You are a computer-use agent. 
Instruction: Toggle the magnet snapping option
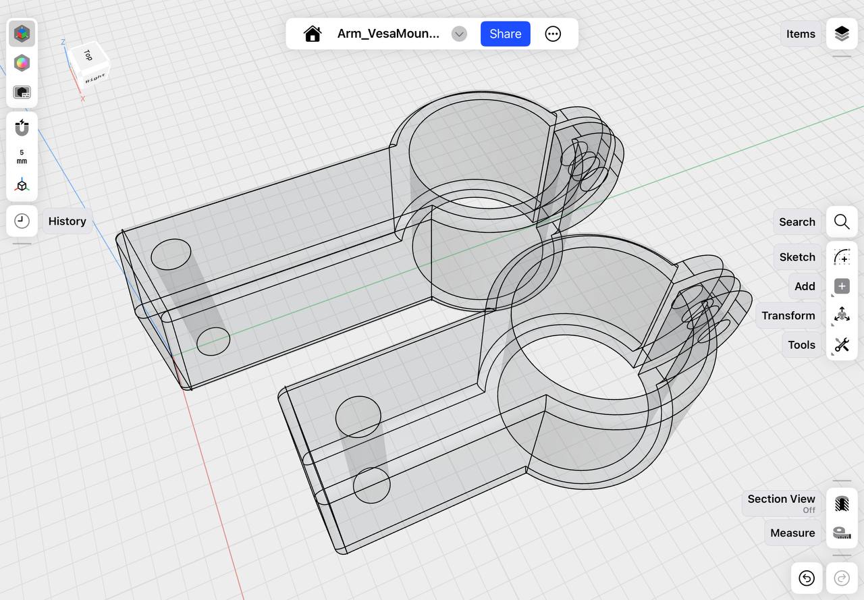coord(22,127)
